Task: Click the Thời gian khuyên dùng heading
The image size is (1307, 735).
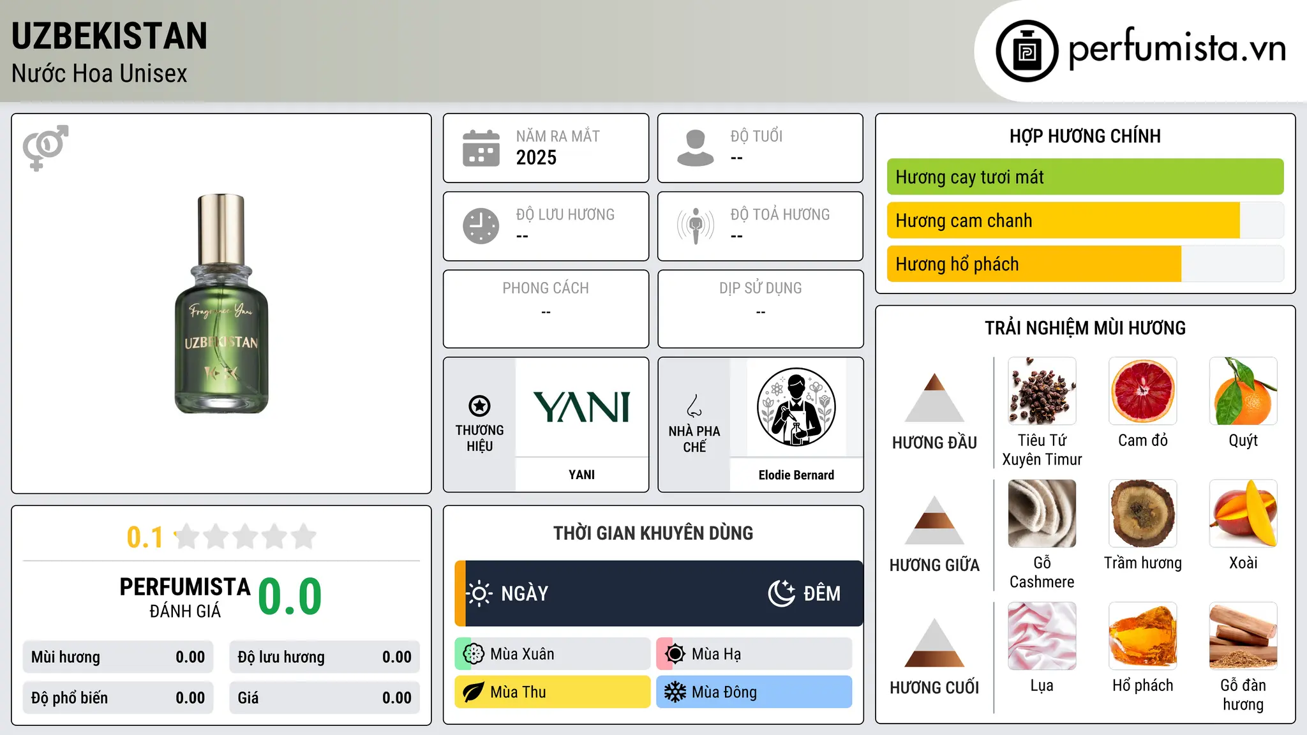Action: 653,533
